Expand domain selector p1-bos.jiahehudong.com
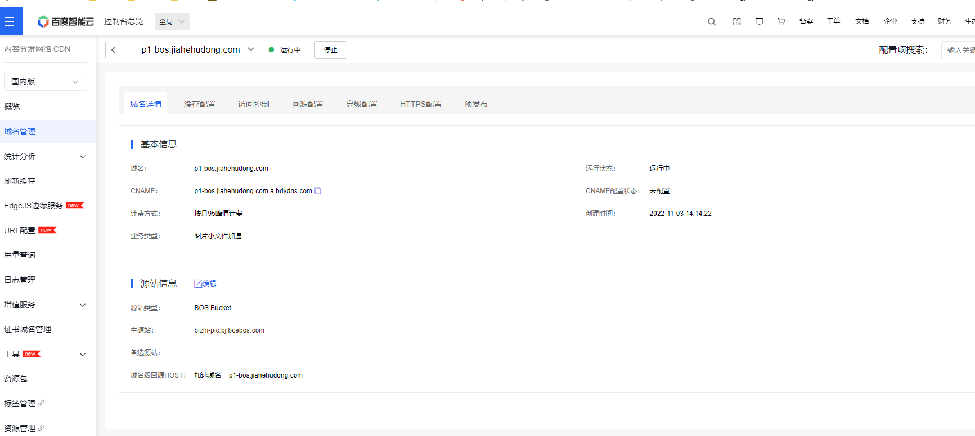Viewport: 975px width, 436px height. 251,49
